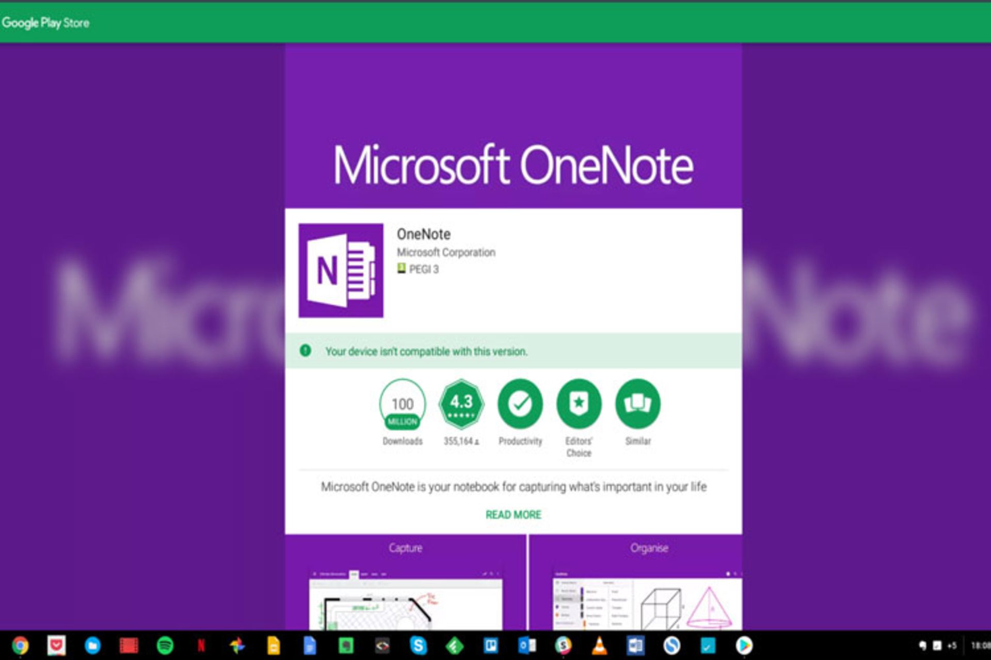
Task: Open the 100 Million Downloads badge
Action: click(x=403, y=404)
